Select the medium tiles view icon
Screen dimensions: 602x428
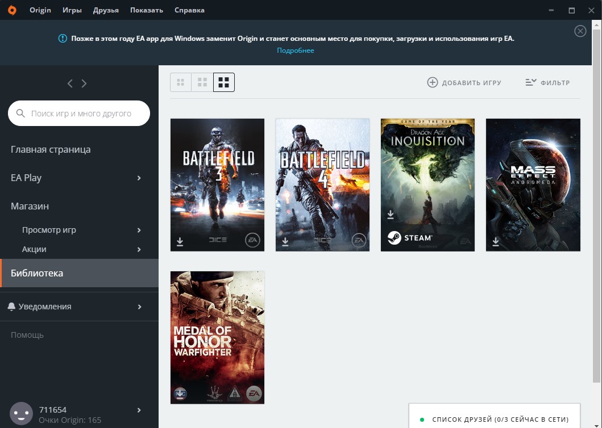202,82
